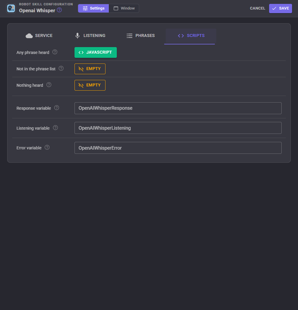Click the 'Any phrase heard' label
The width and height of the screenshot is (298, 310).
(x=33, y=52)
